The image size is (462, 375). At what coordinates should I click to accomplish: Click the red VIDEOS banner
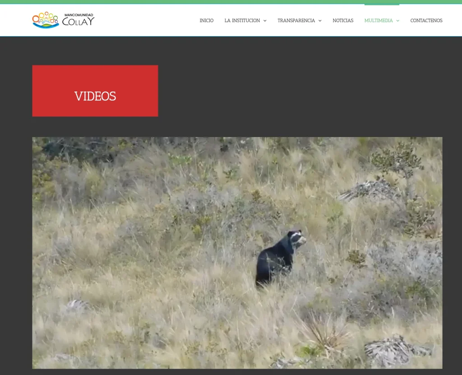(95, 91)
